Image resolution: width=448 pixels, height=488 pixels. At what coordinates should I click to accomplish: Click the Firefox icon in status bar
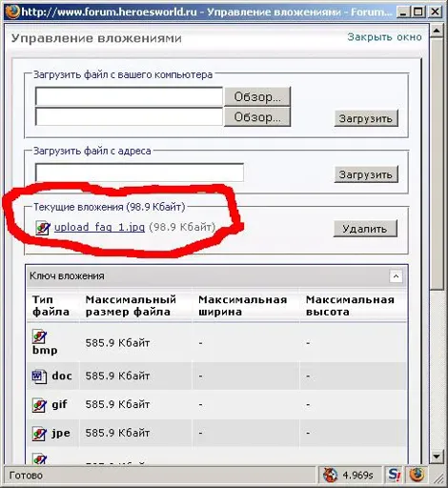[417, 475]
